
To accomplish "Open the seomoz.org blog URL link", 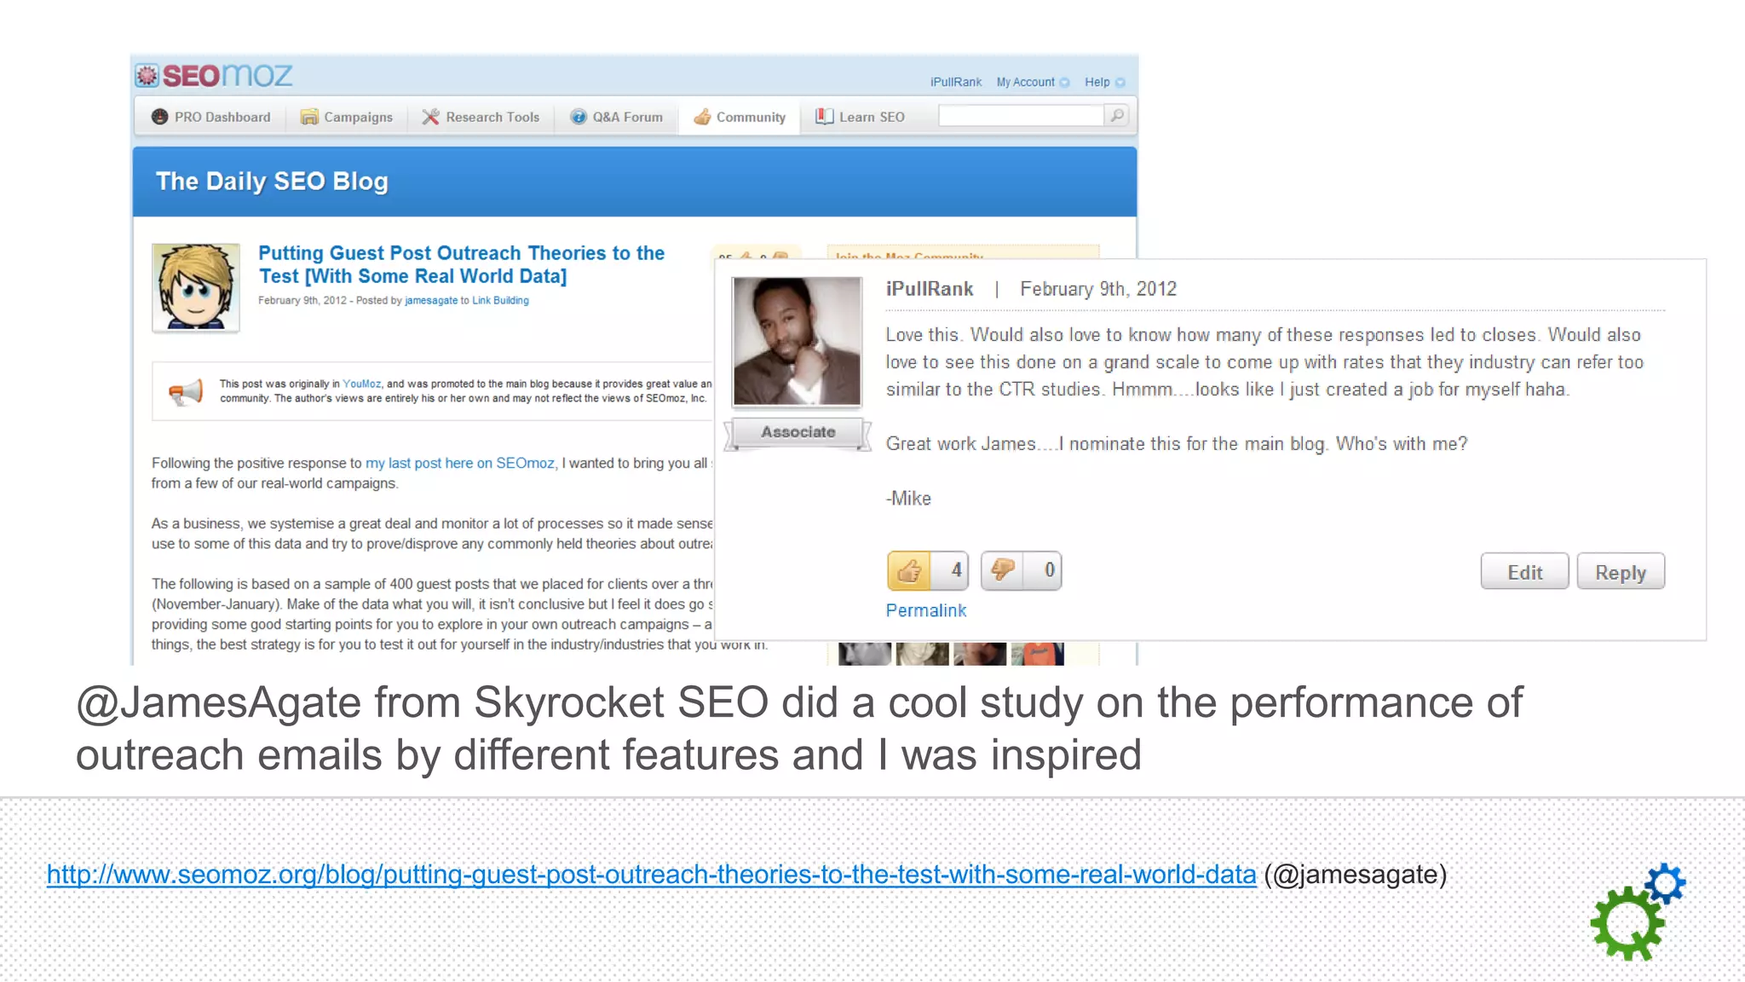I will click(652, 875).
